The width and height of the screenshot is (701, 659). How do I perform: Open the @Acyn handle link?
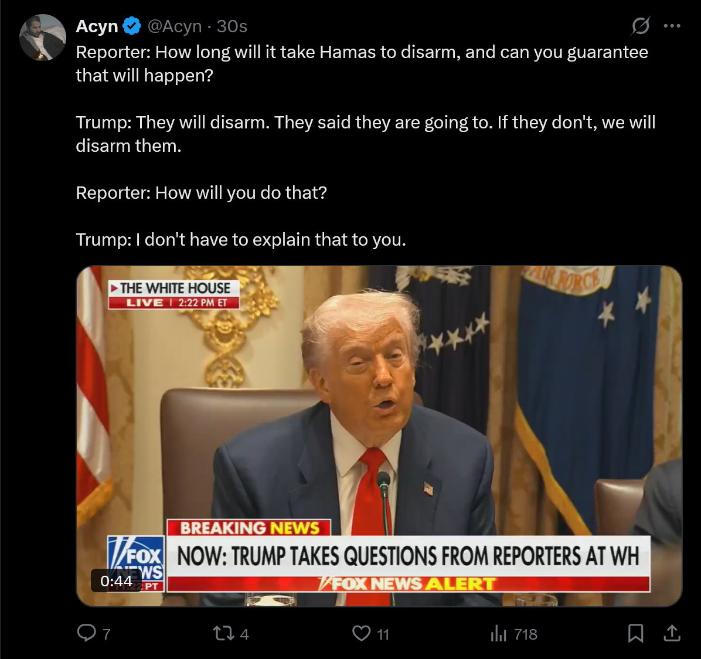click(x=174, y=26)
